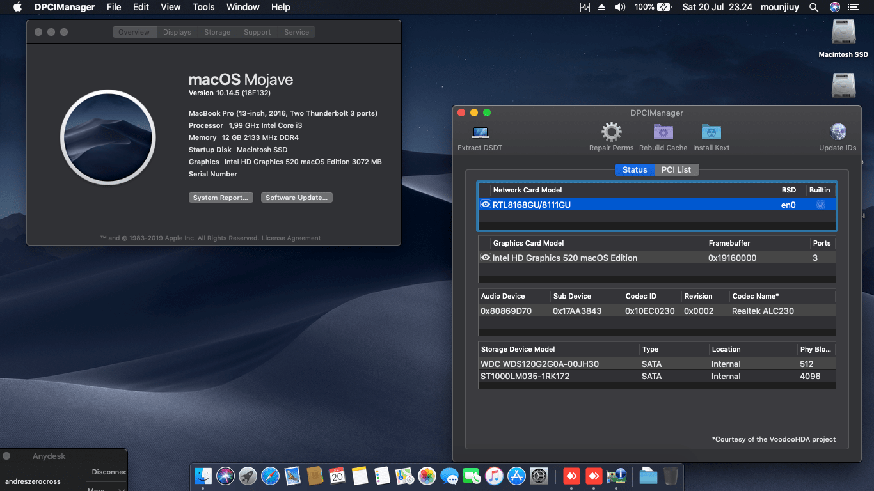Image resolution: width=874 pixels, height=491 pixels.
Task: Click the activity monitor menu bar icon
Action: click(x=585, y=7)
